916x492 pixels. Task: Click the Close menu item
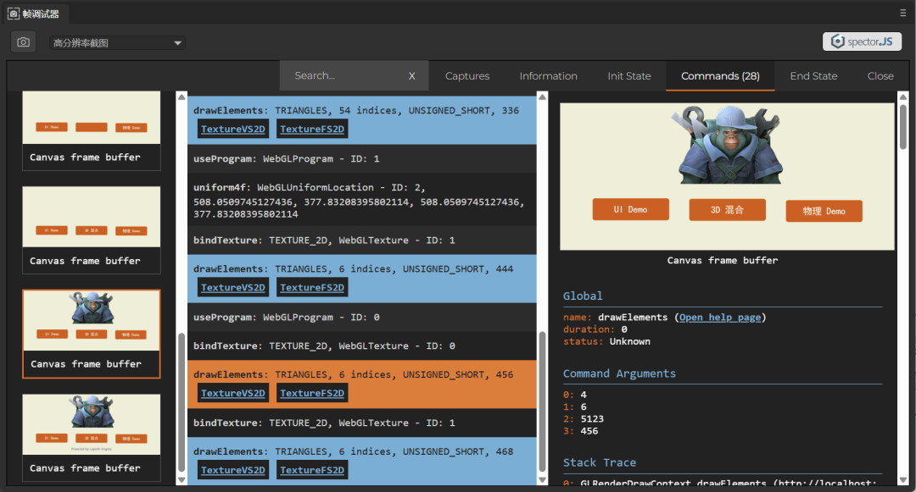(x=880, y=75)
